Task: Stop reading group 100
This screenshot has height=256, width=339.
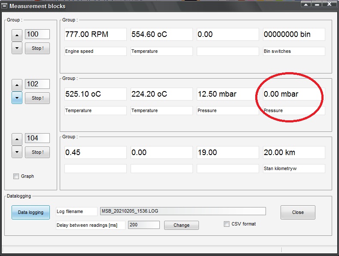Action: [x=37, y=48]
